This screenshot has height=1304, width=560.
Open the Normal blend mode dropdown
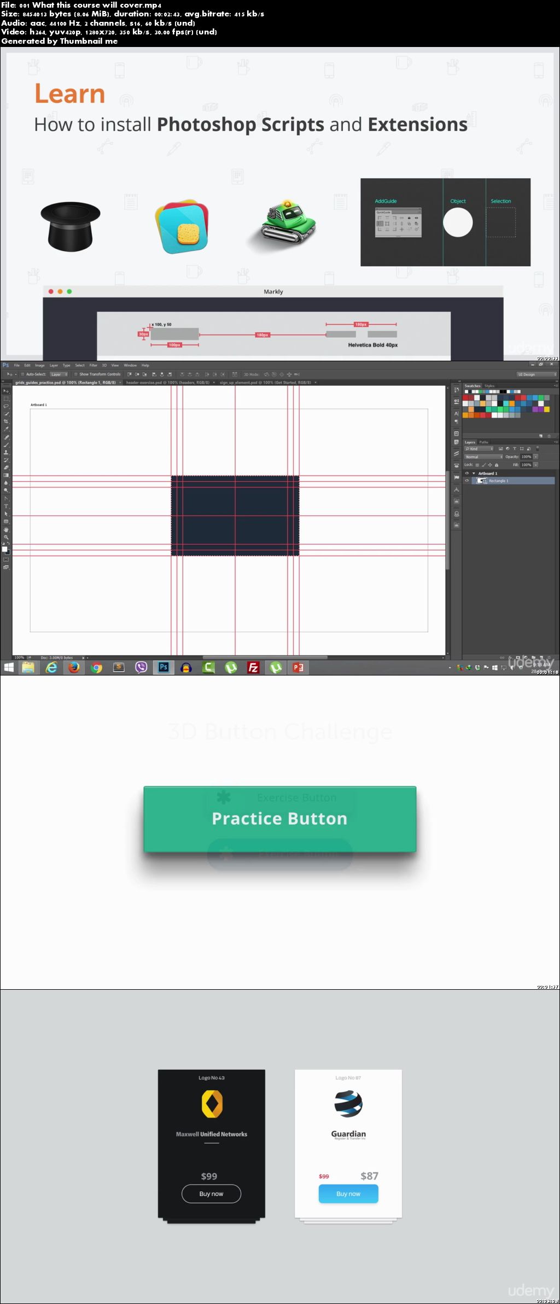click(483, 457)
